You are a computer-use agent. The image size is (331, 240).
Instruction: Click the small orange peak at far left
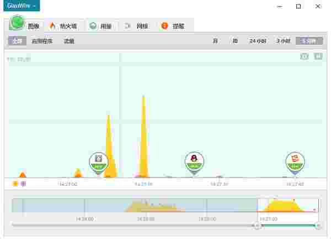coord(23,175)
